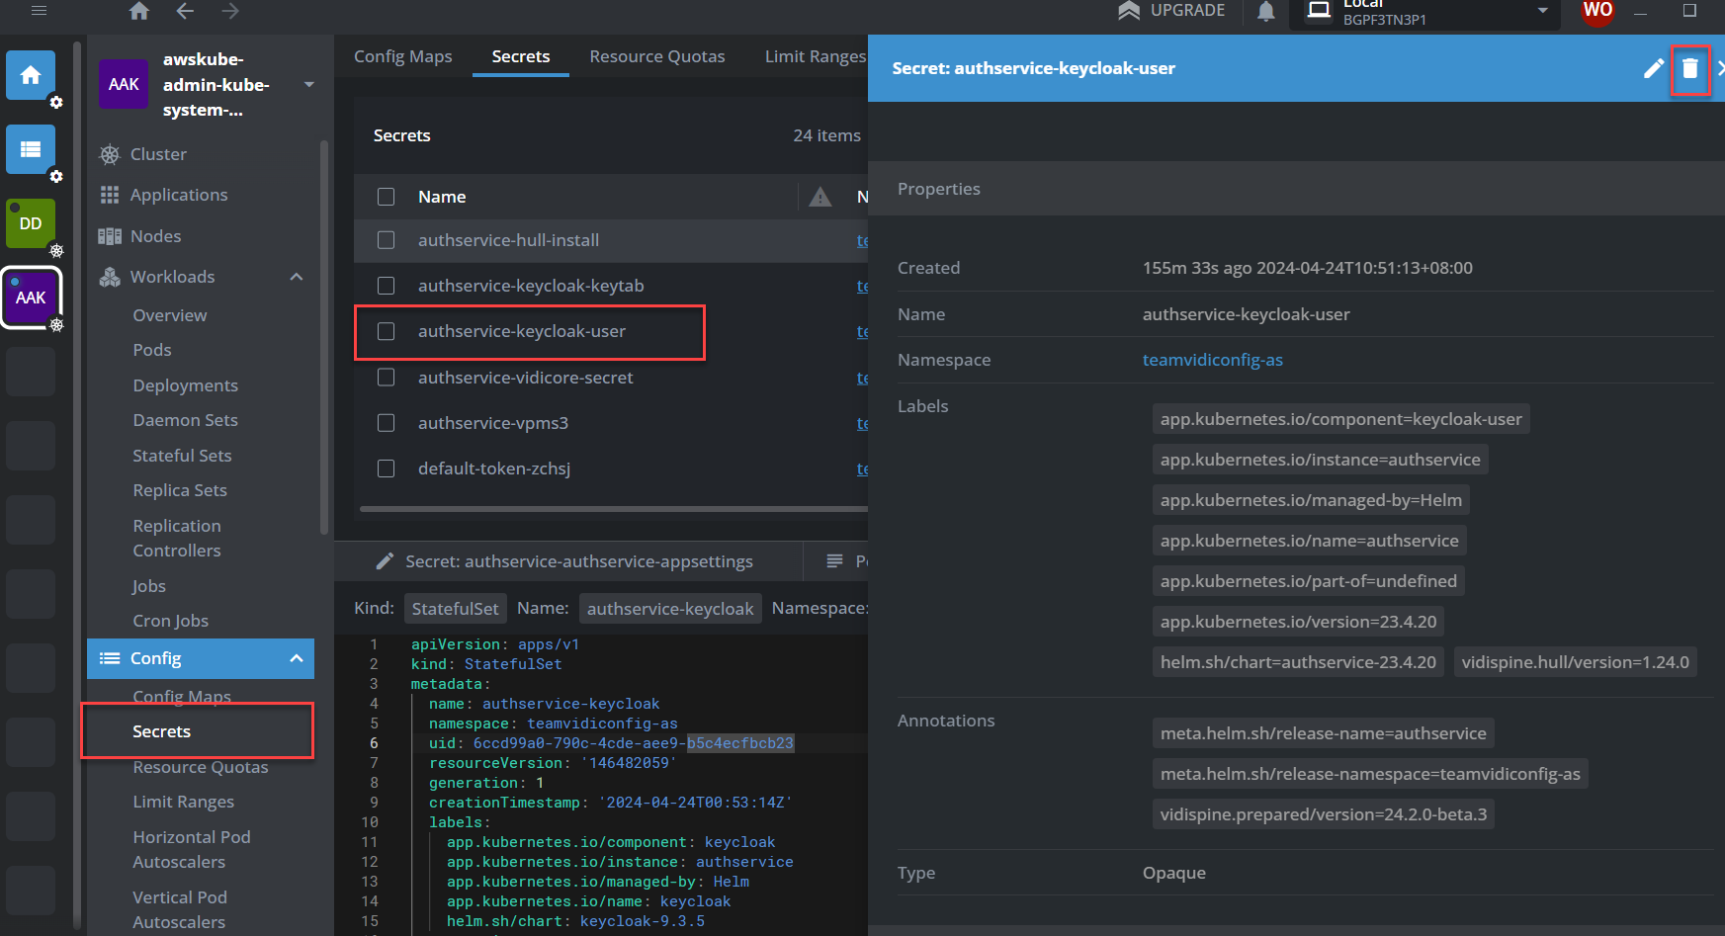Open the notifications bell
This screenshot has width=1725, height=936.
click(x=1265, y=11)
